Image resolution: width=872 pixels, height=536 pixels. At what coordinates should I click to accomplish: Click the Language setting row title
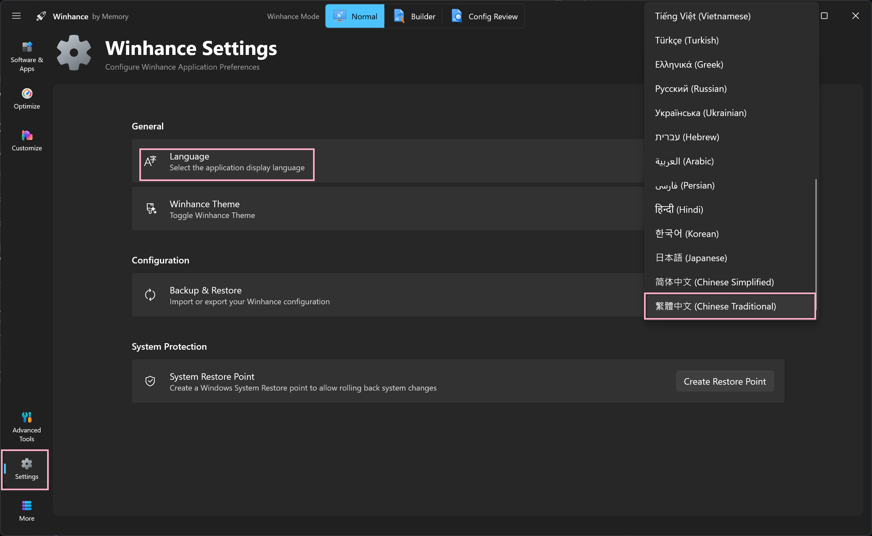pos(189,156)
